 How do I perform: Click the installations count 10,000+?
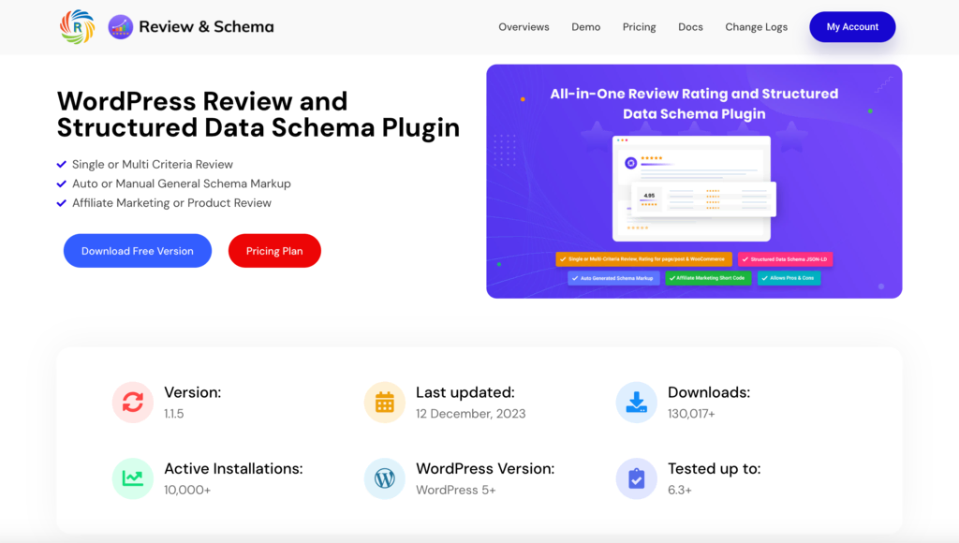[187, 490]
